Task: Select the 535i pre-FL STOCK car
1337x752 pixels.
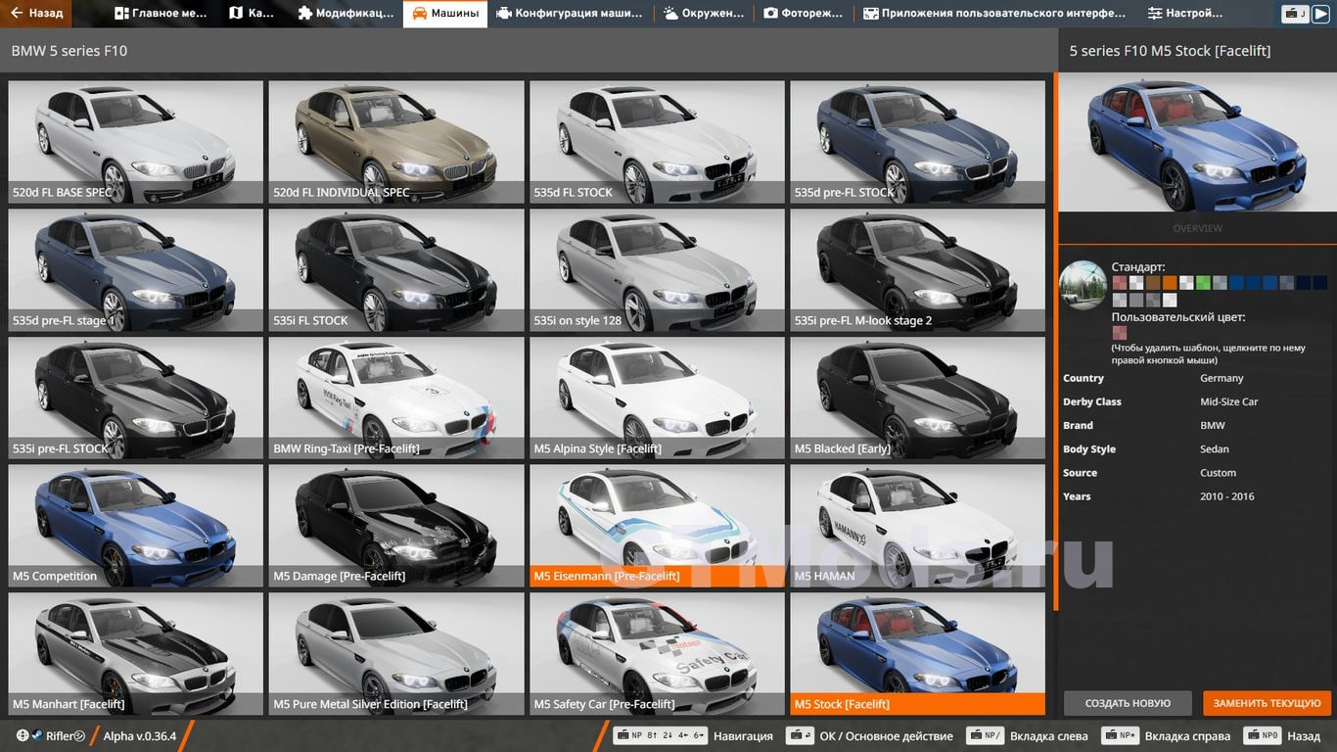Action: (x=135, y=398)
